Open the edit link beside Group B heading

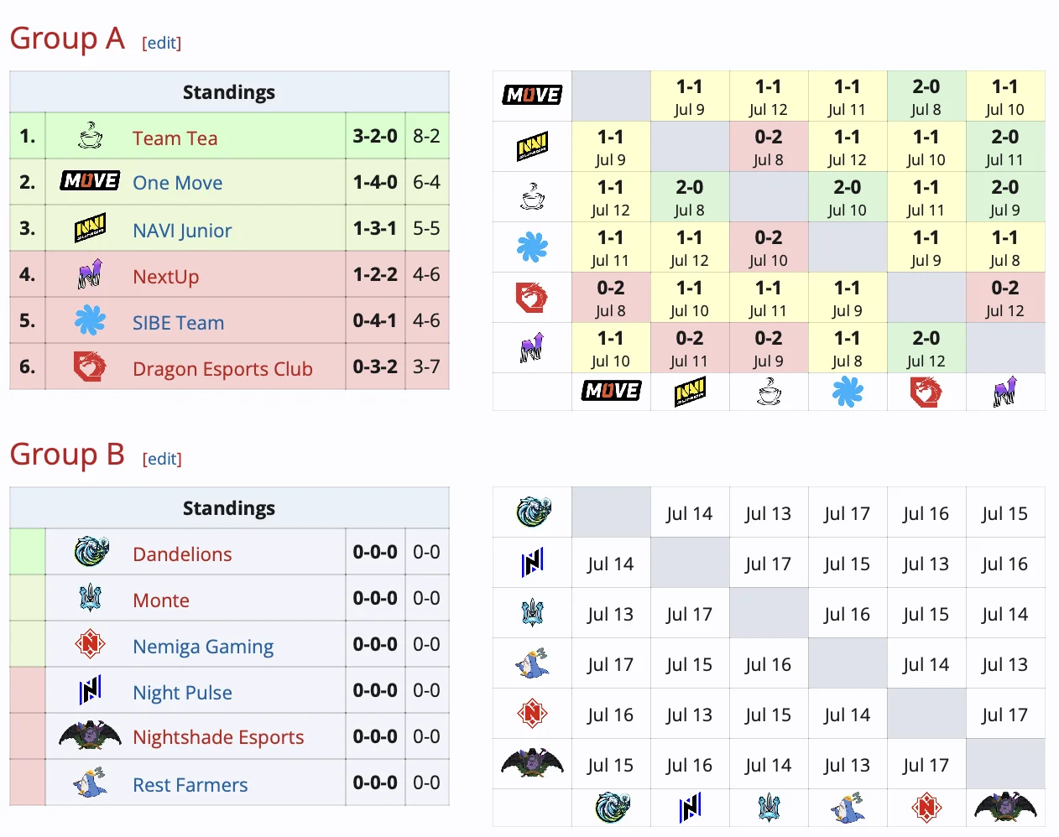click(x=161, y=459)
